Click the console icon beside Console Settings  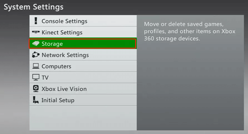[36, 21]
